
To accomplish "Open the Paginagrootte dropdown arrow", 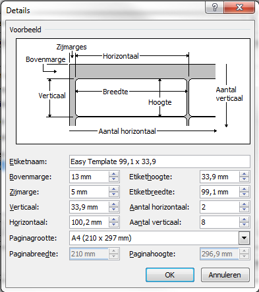I will click(x=244, y=238).
